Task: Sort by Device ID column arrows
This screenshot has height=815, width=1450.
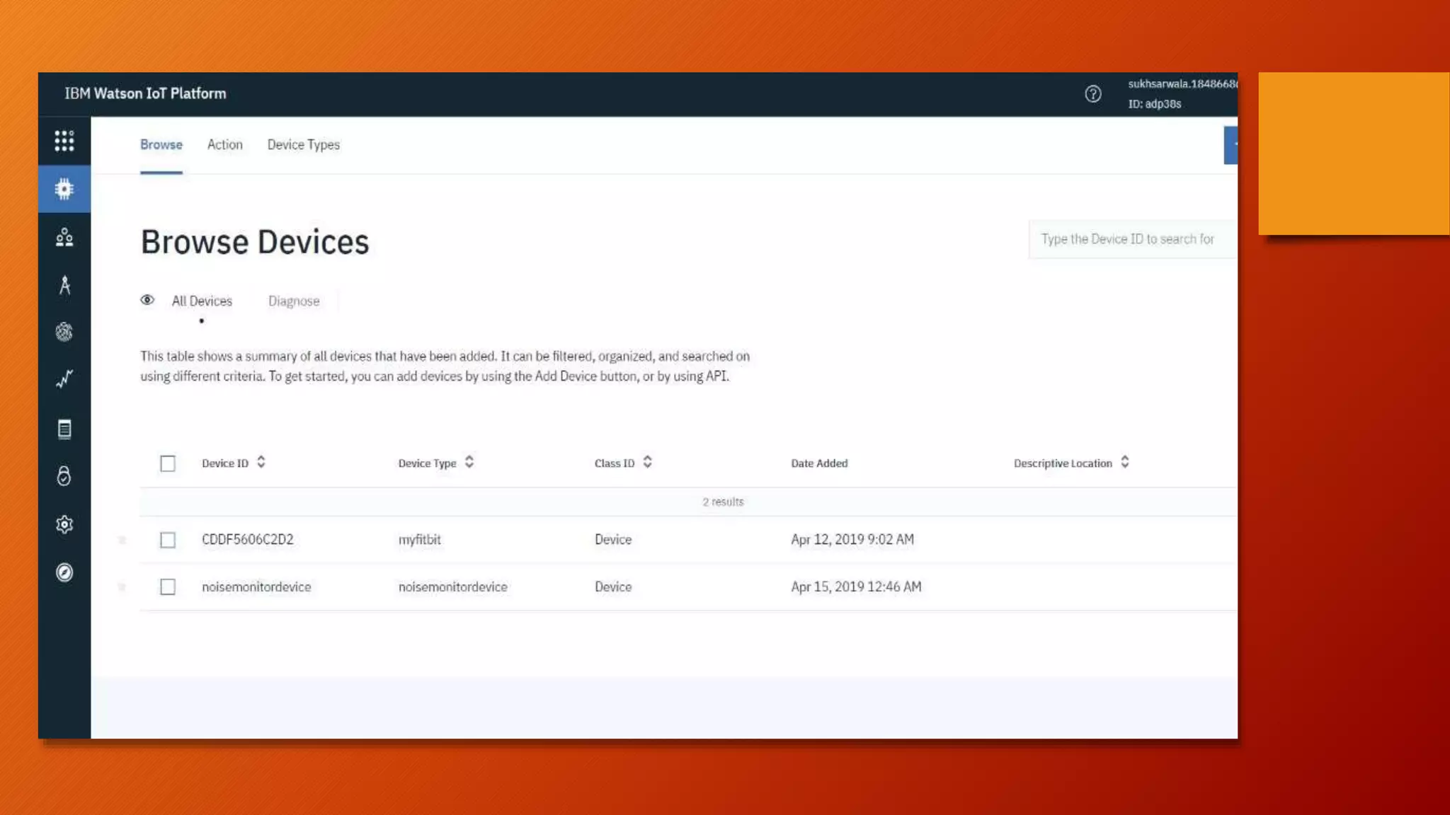Action: [261, 463]
